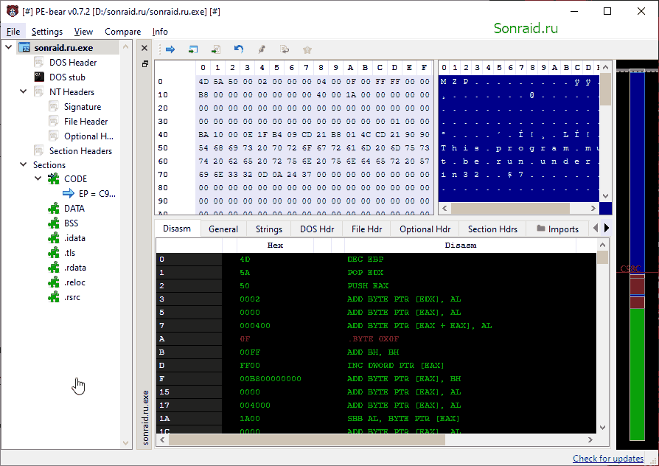Click the grayed pushpin toolbar icon
The image size is (659, 466).
pyautogui.click(x=262, y=49)
